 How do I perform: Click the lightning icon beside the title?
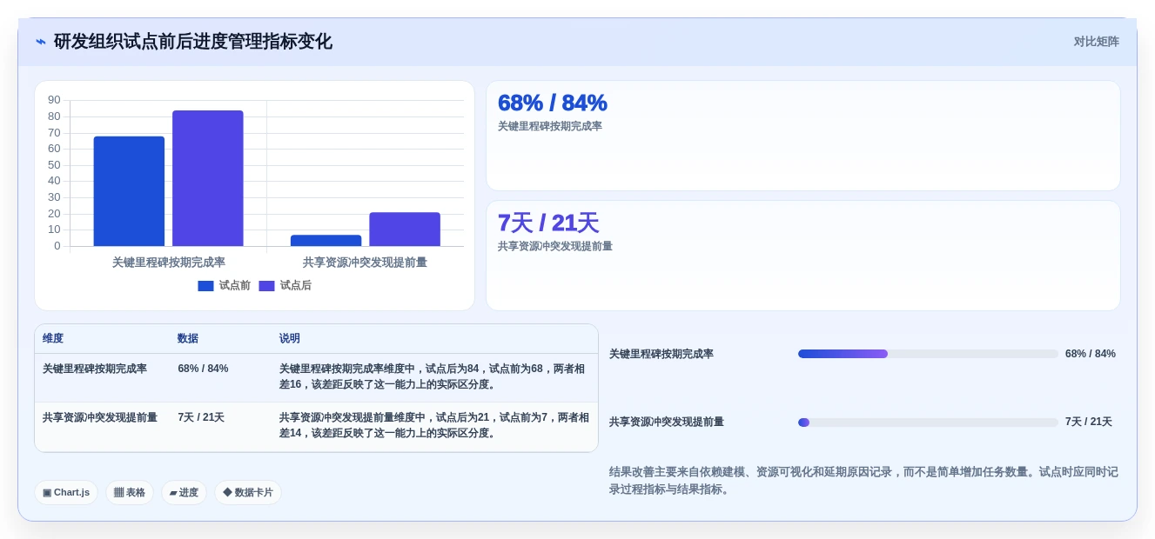pos(41,42)
